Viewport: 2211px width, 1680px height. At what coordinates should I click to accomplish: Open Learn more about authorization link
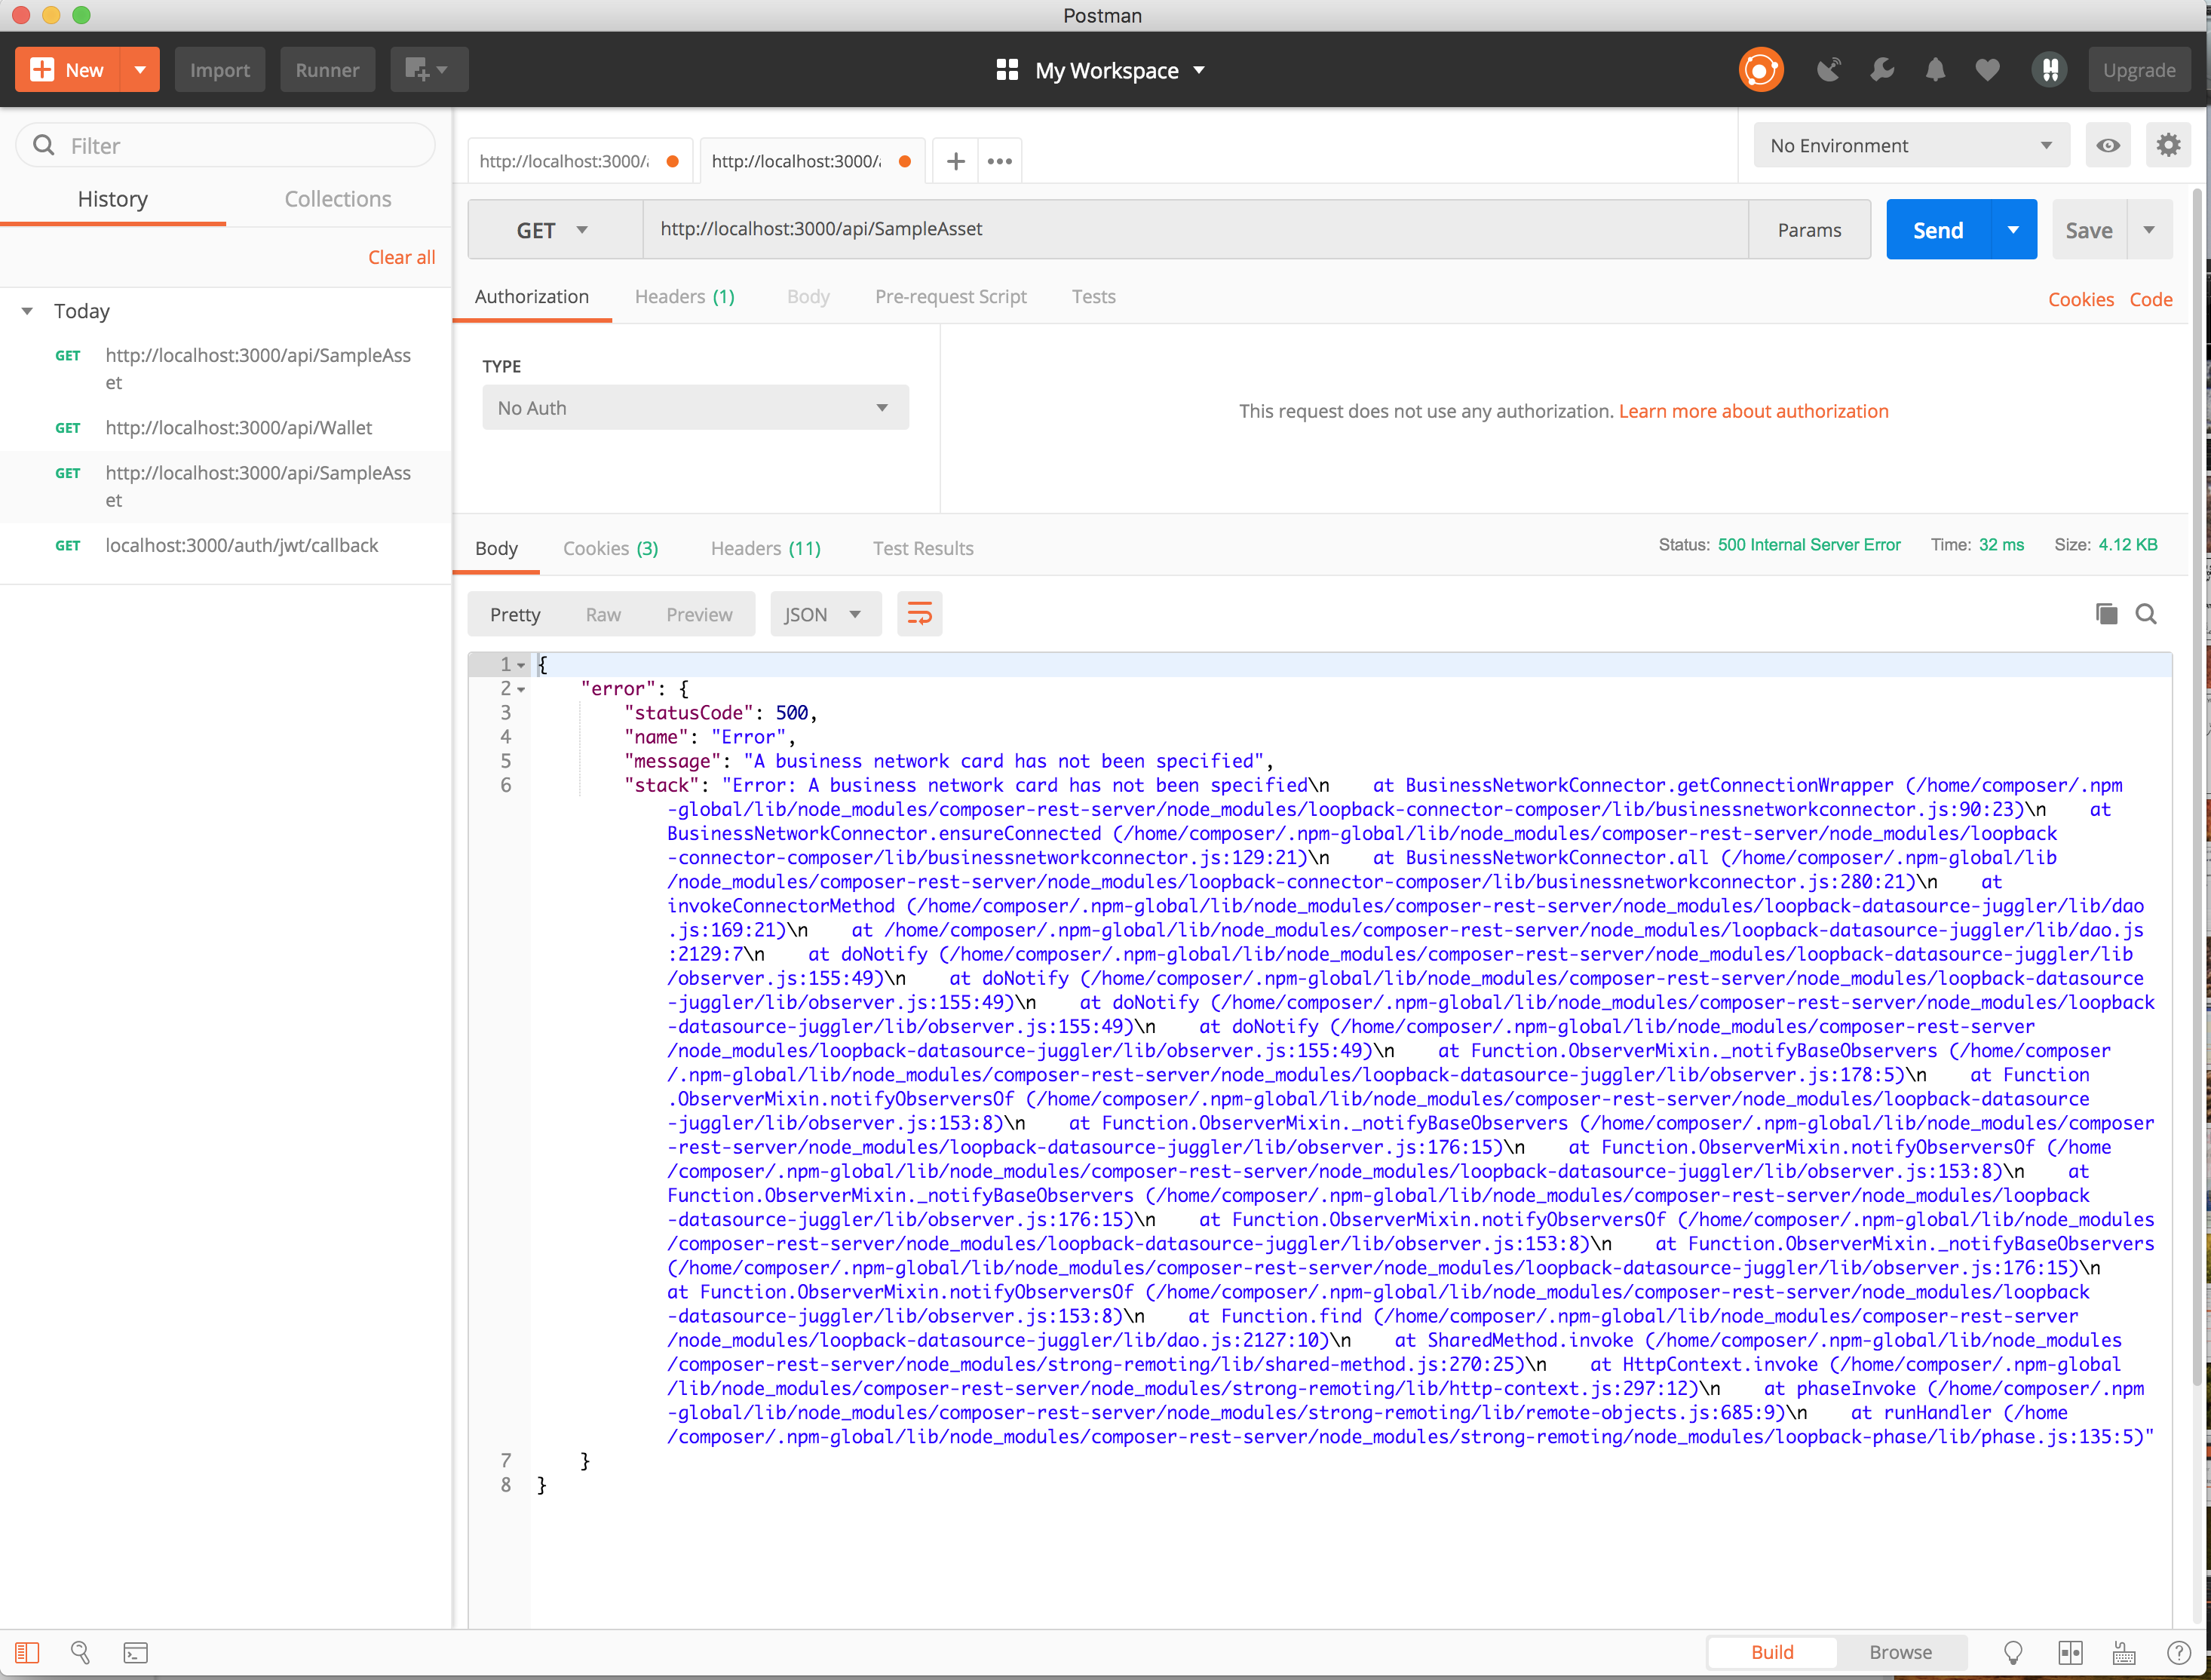[1753, 411]
